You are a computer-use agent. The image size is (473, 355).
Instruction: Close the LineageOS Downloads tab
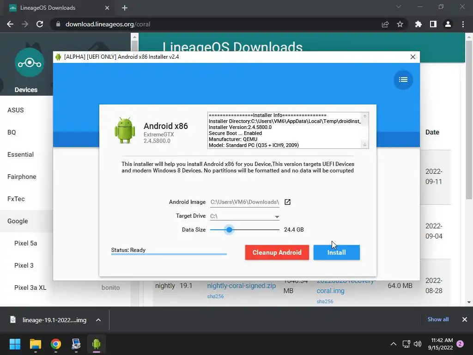click(x=107, y=8)
